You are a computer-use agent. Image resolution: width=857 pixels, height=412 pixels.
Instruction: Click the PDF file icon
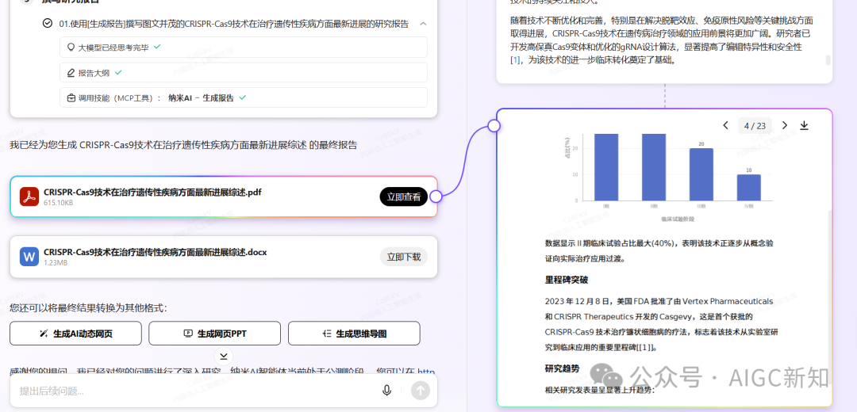[29, 197]
